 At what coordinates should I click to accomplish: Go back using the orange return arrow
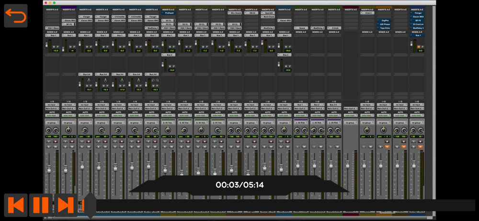click(x=16, y=16)
